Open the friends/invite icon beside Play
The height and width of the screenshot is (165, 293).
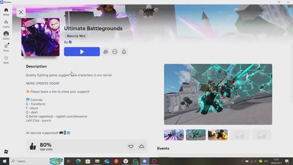[106, 52]
